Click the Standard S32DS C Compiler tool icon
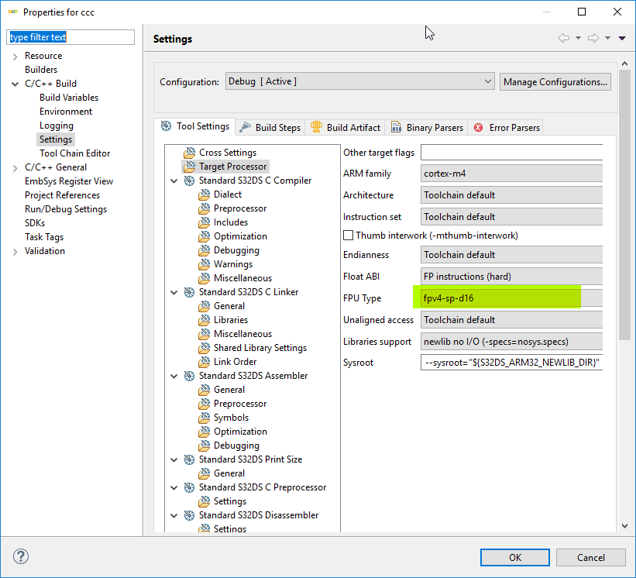636x578 pixels. click(x=190, y=181)
